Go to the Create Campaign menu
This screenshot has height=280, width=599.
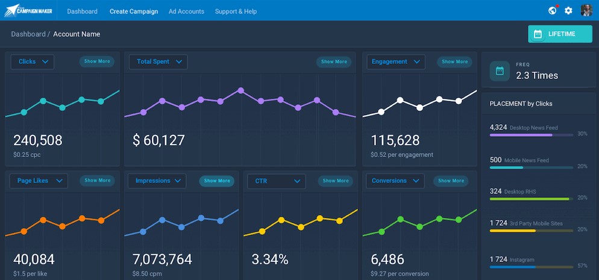pyautogui.click(x=134, y=11)
